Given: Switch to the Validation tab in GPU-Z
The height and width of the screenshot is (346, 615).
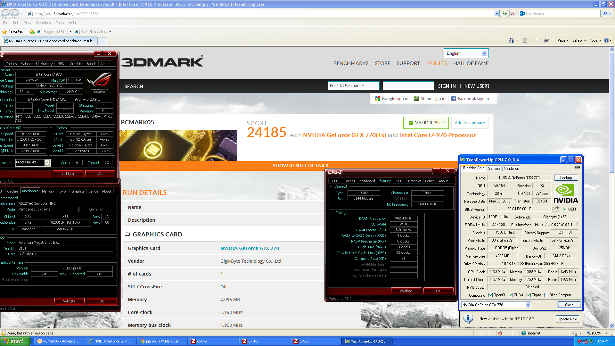Looking at the screenshot, I should [x=511, y=168].
